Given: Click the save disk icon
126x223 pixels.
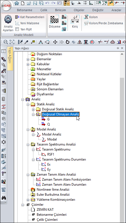Looking at the screenshot, I should [x=35, y=3].
